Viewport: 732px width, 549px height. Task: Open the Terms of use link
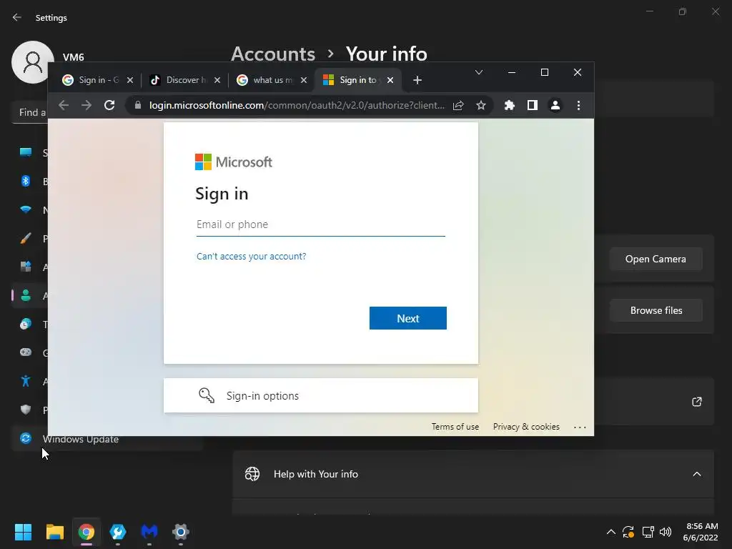point(455,427)
